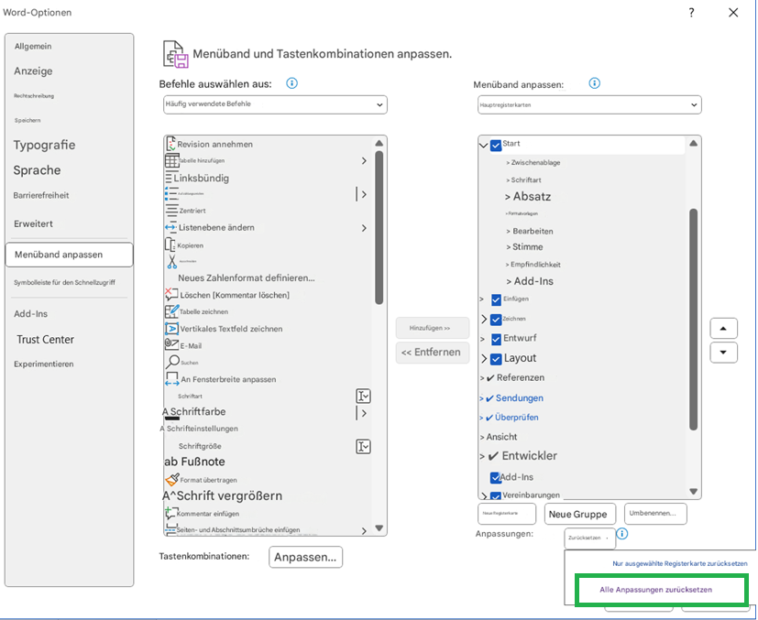The image size is (758, 620).
Task: Click the Neue Gruppe button
Action: tap(579, 515)
